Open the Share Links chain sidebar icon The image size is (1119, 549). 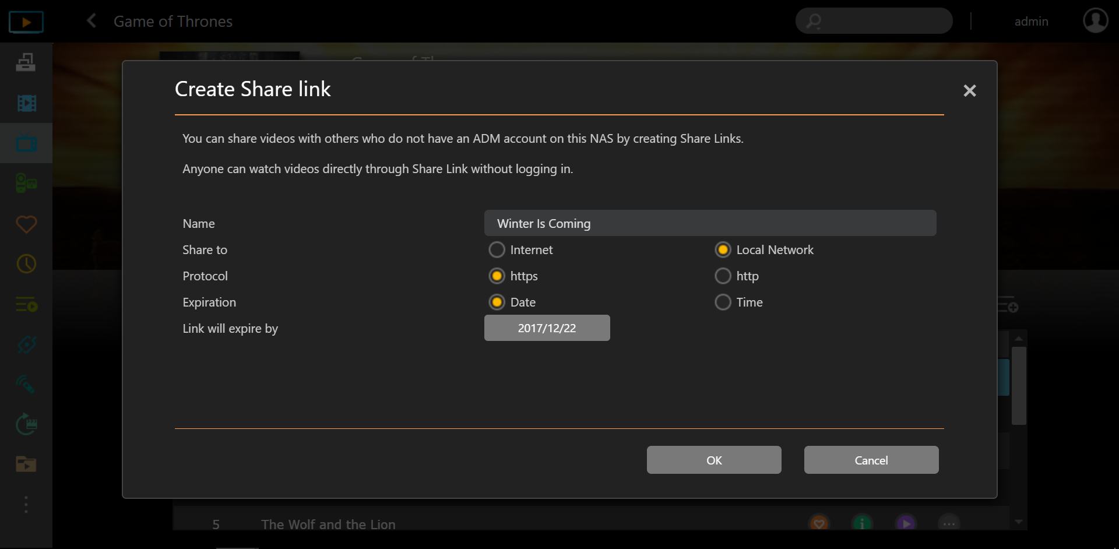26,344
